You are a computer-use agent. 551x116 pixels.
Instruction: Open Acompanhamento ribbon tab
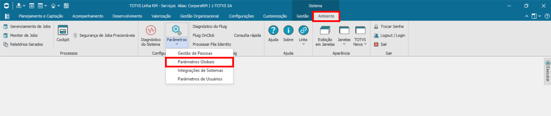point(88,16)
